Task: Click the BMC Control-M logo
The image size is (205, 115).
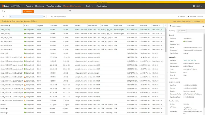Action: pyautogui.click(x=11, y=6)
